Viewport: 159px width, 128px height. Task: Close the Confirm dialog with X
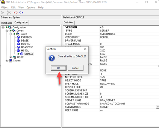click(85, 49)
